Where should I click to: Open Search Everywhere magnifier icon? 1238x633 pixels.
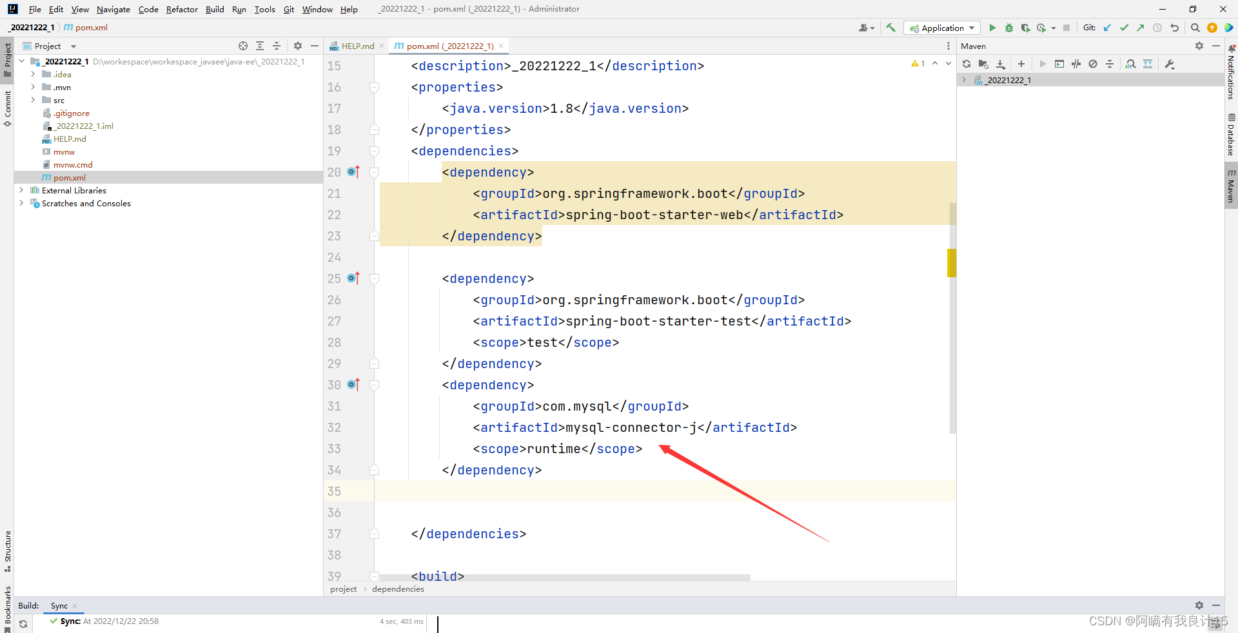pos(1195,28)
